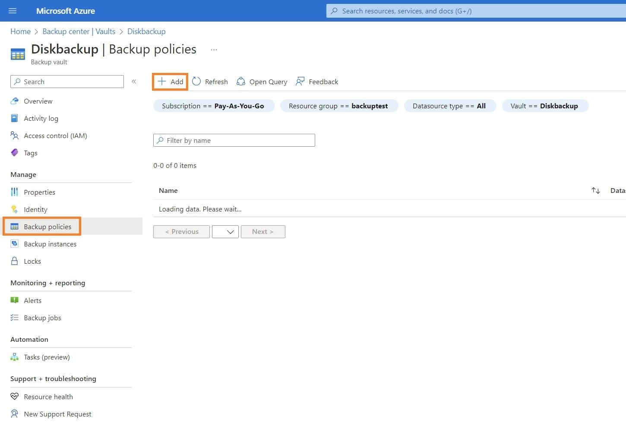Open Query icon in the toolbar

click(x=241, y=82)
